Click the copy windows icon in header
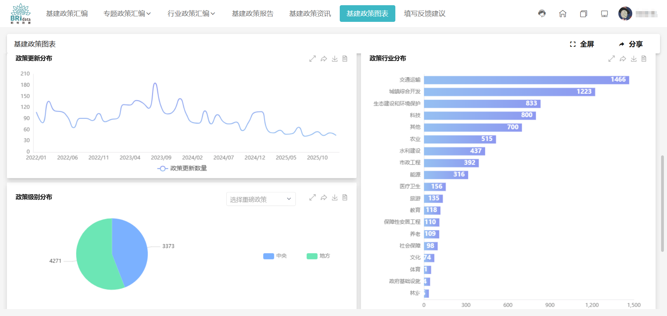 [x=584, y=14]
